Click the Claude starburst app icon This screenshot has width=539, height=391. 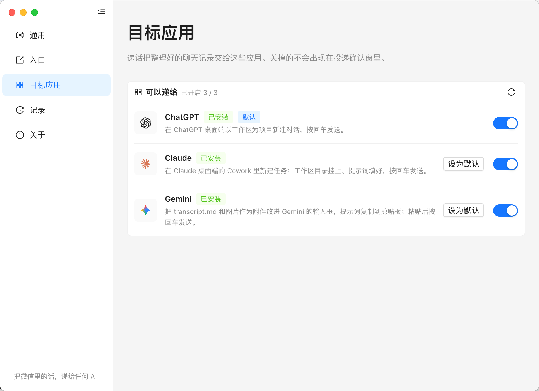click(x=146, y=164)
